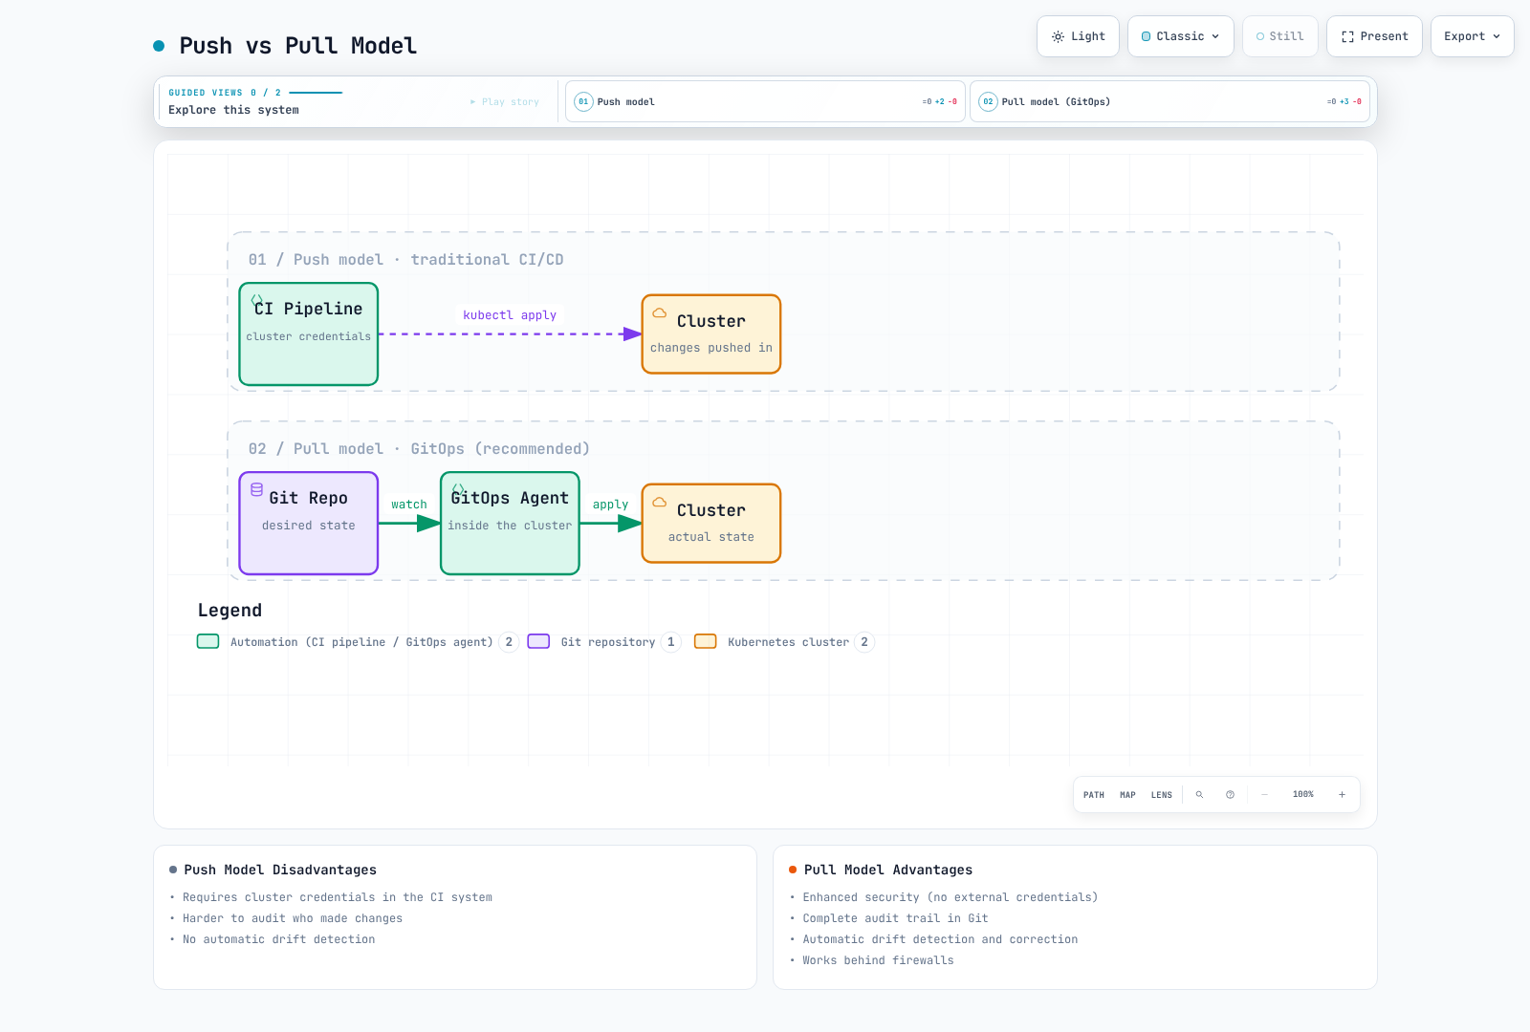Click 'Complete audit trail in Git' bullet

(895, 918)
